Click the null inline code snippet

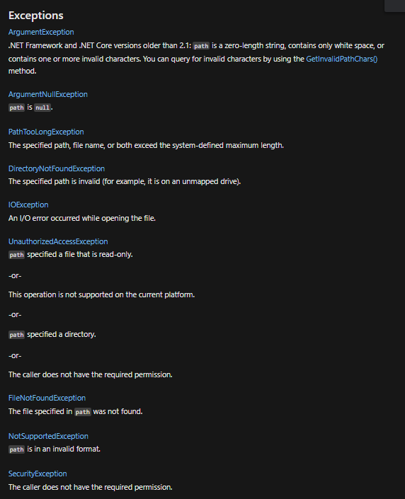(42, 108)
